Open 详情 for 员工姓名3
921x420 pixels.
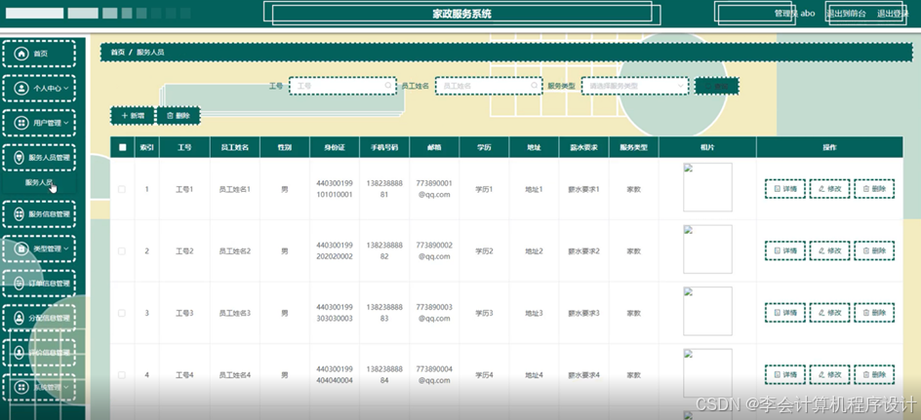pos(785,313)
